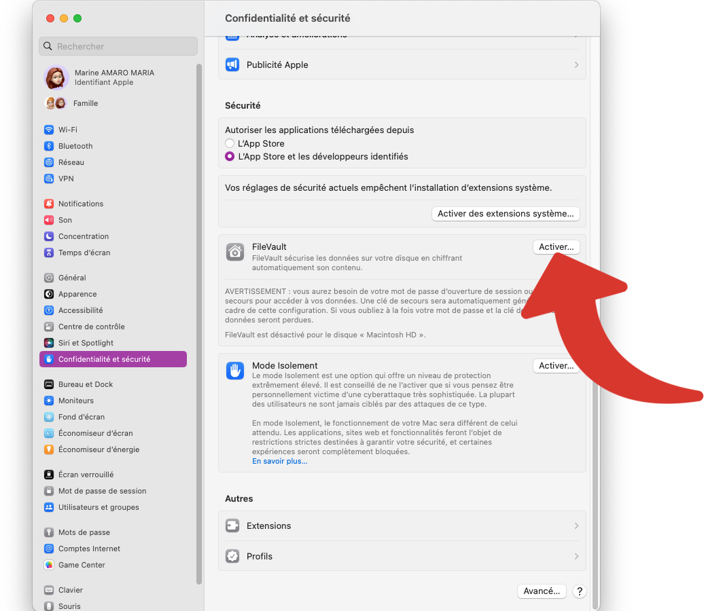
Task: Click the Apparence icon
Action: coord(49,294)
